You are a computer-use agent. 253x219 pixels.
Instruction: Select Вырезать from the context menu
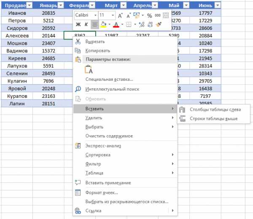(x=125, y=42)
